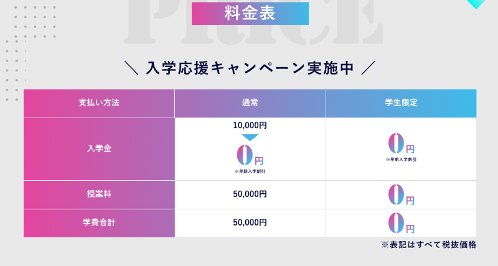Image resolution: width=498 pixels, height=266 pixels.
Task: Select the 通常 column header
Action: [250, 103]
